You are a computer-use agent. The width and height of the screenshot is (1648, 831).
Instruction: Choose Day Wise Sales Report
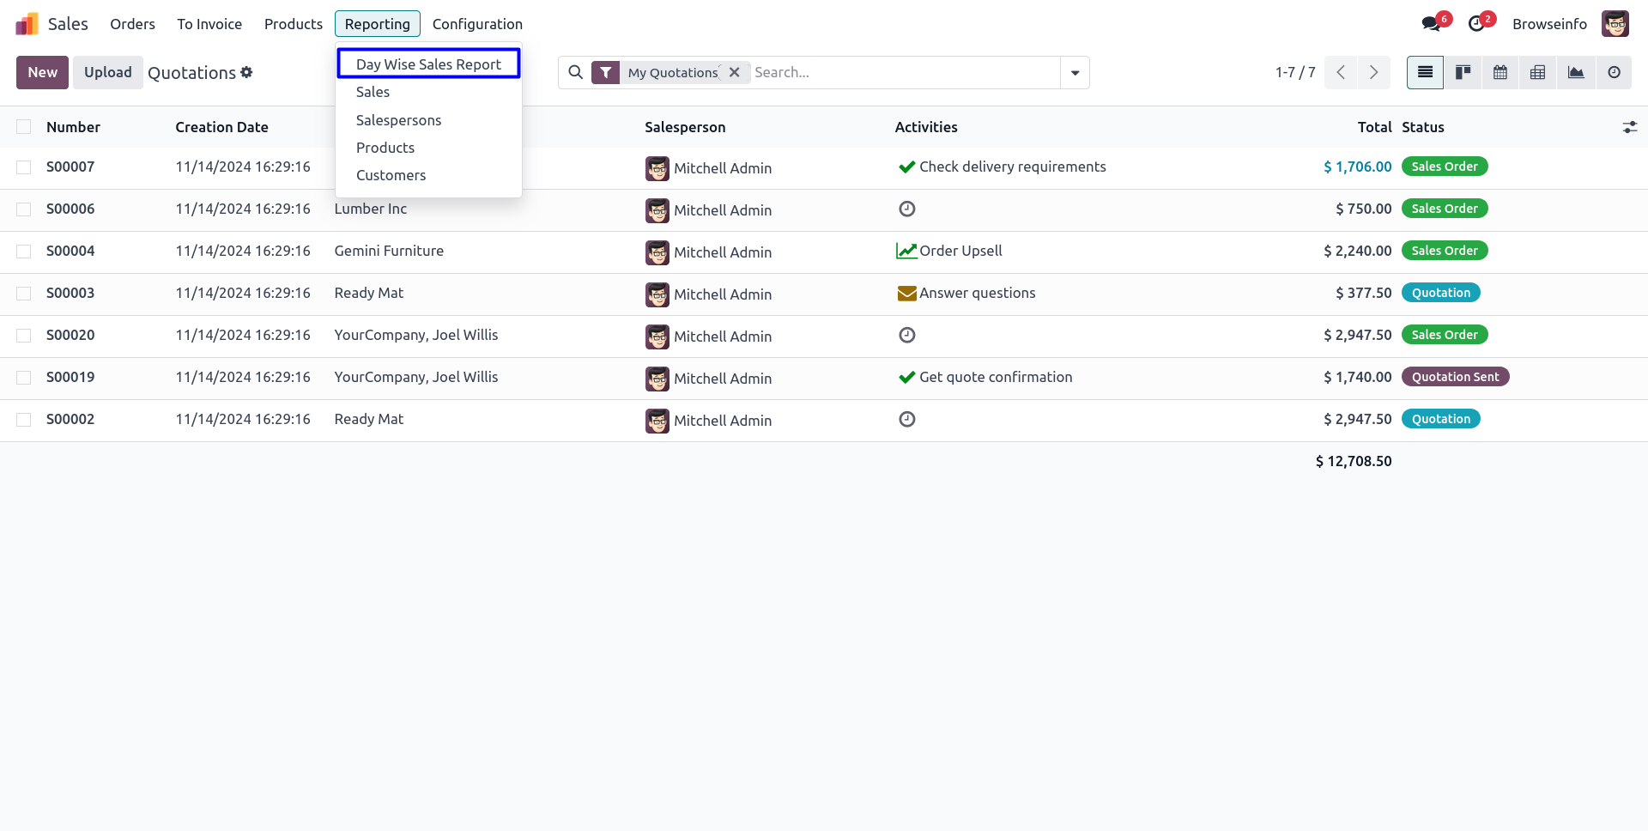pyautogui.click(x=428, y=64)
